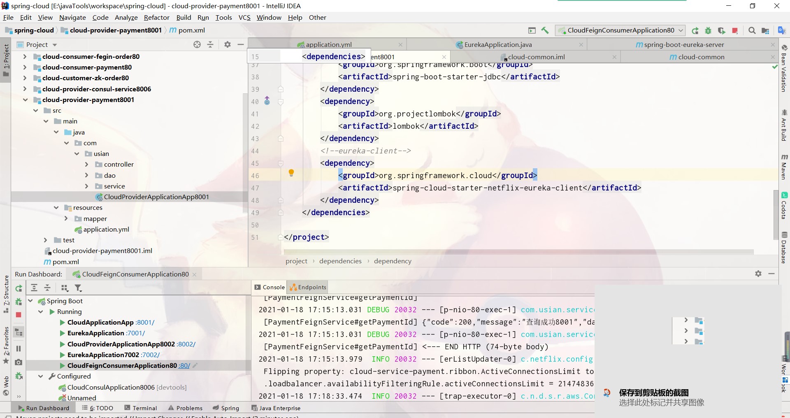790x418 pixels.
Task: Open the Refactor menu
Action: (x=156, y=18)
